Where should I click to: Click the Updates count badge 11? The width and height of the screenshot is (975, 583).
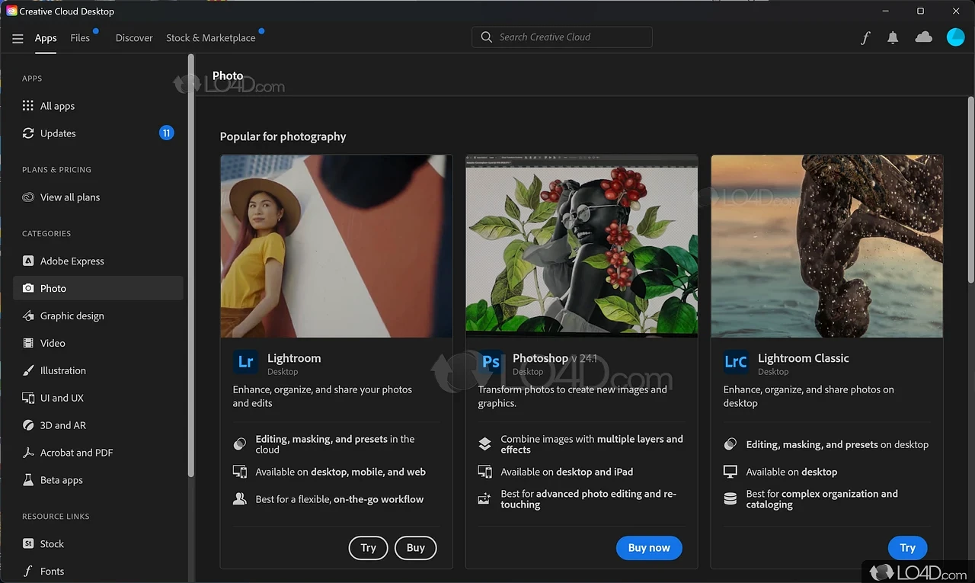[x=167, y=133]
